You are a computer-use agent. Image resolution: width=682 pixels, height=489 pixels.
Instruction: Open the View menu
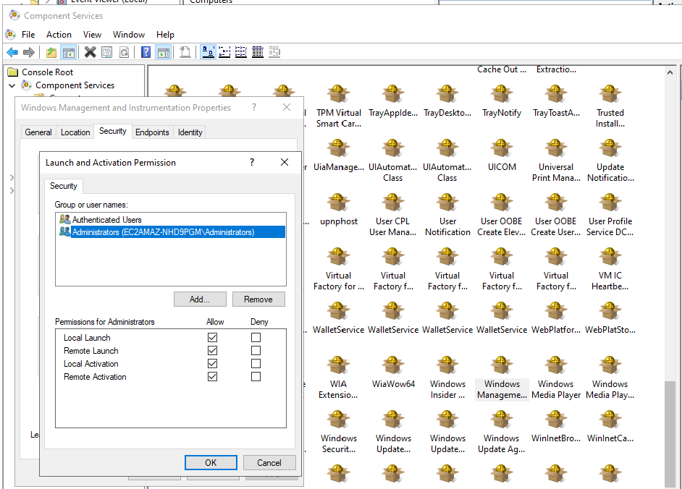tap(92, 34)
